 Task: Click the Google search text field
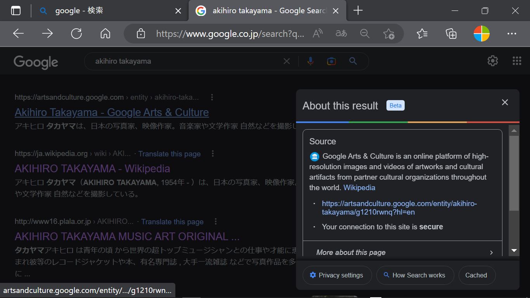tap(186, 61)
